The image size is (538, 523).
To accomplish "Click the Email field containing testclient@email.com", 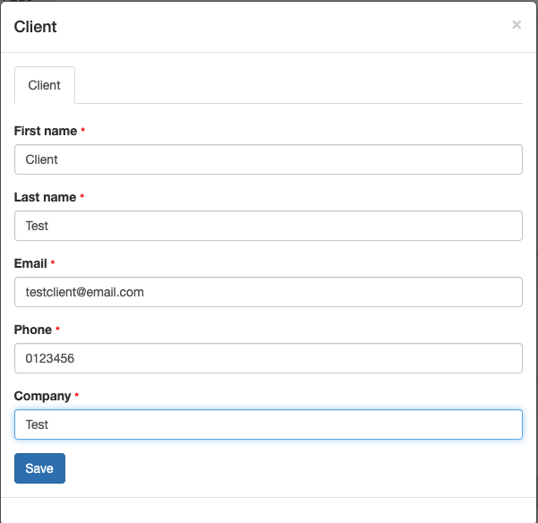I will (269, 292).
